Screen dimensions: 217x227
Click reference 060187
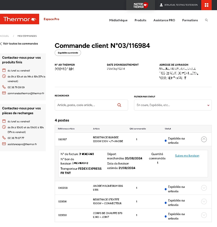63,139
